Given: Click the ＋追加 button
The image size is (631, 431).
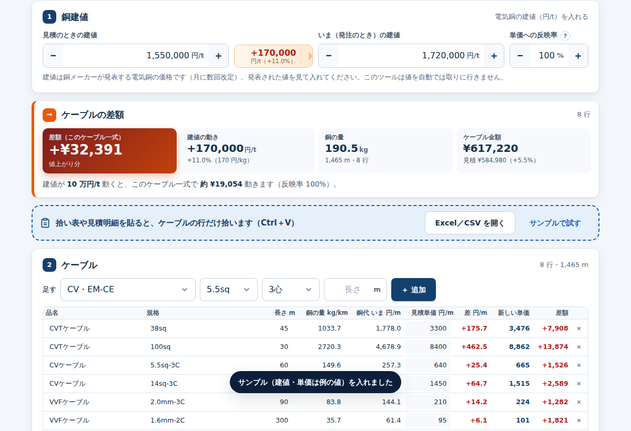Looking at the screenshot, I should [x=413, y=290].
